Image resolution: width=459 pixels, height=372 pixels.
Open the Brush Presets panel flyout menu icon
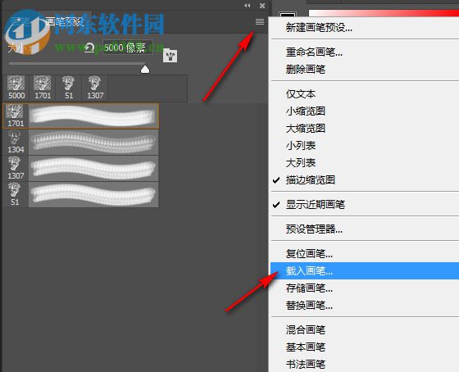tap(260, 21)
